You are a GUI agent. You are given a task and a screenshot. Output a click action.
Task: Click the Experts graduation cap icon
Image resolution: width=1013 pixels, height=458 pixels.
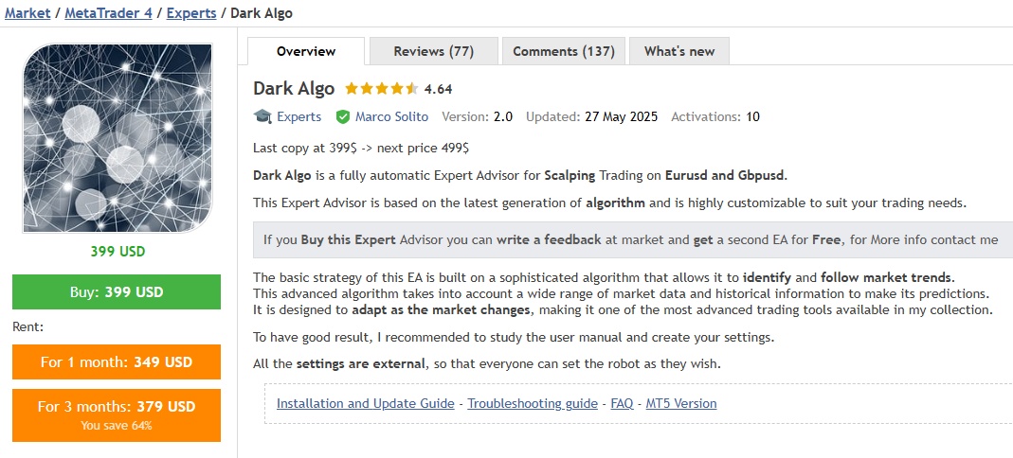[262, 116]
